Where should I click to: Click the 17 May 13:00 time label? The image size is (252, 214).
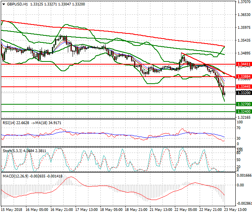click(86, 210)
